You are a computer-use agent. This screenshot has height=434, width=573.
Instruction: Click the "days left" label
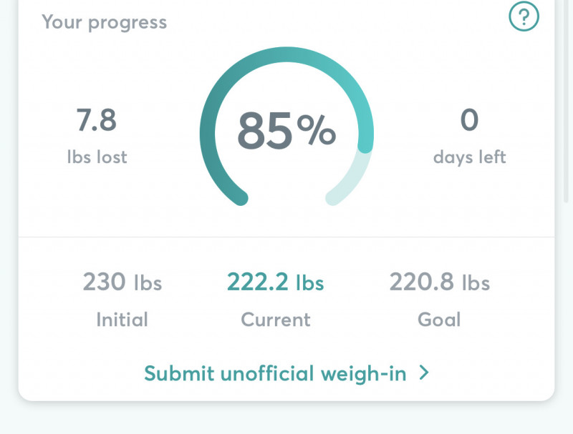point(469,157)
